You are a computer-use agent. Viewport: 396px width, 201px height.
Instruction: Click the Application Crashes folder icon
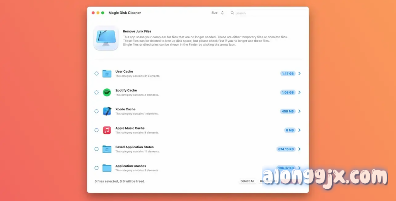click(x=107, y=168)
